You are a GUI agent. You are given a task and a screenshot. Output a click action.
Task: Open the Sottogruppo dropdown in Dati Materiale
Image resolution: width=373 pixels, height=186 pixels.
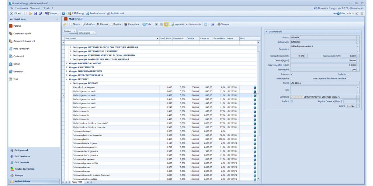coord(358,42)
